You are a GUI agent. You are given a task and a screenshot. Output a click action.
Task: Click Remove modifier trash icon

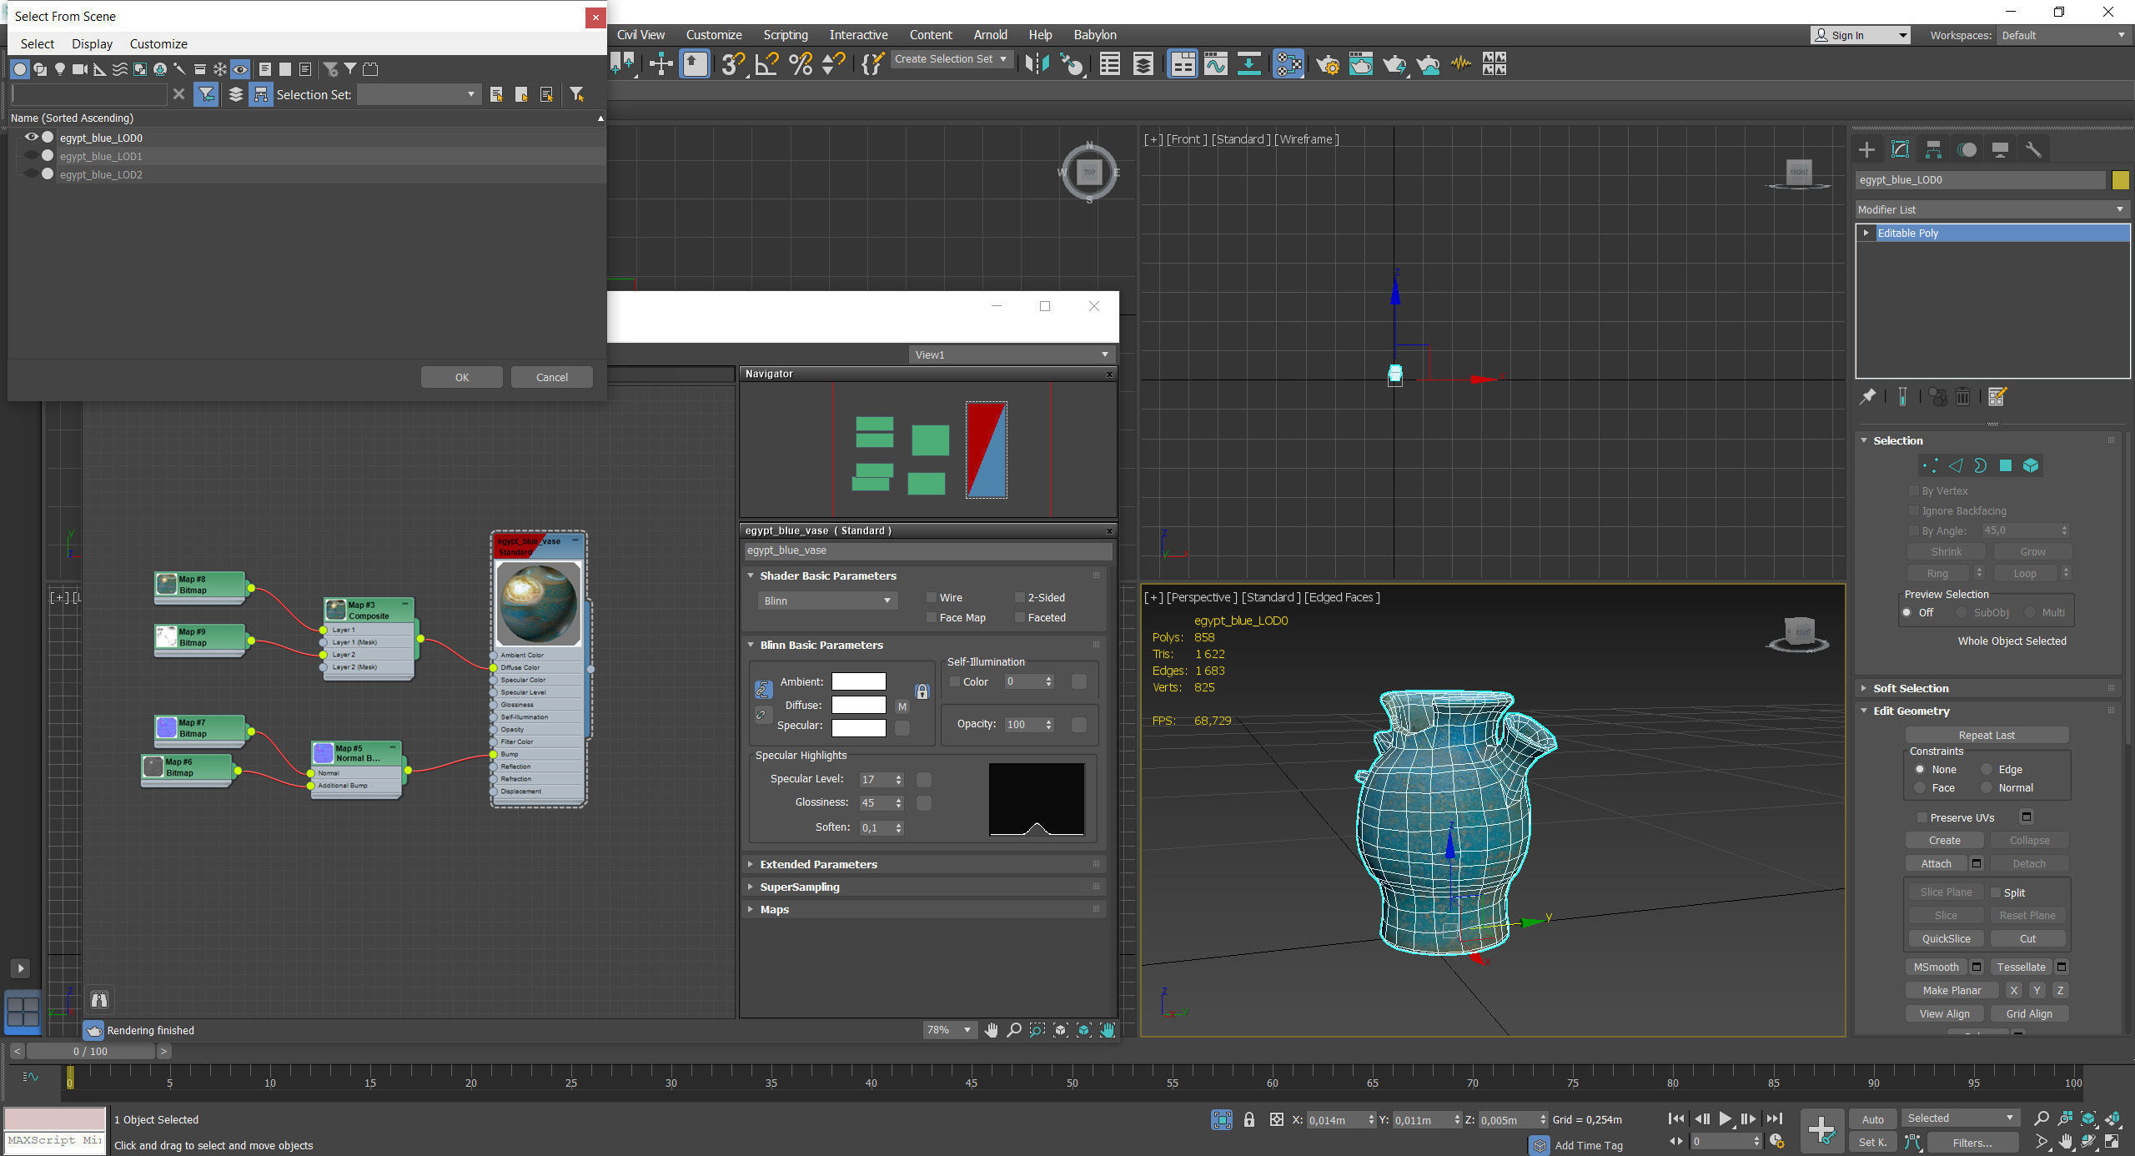1963,397
